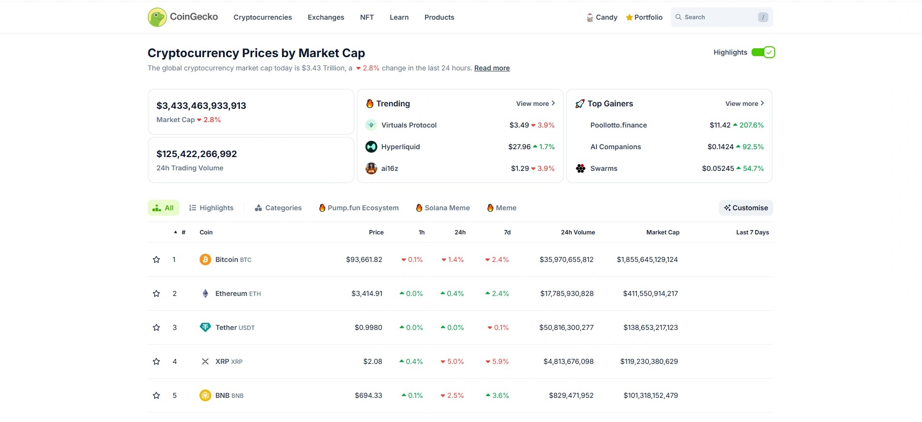The image size is (922, 422).
Task: Click the Swarms icon in Top Gainers
Action: tap(581, 168)
